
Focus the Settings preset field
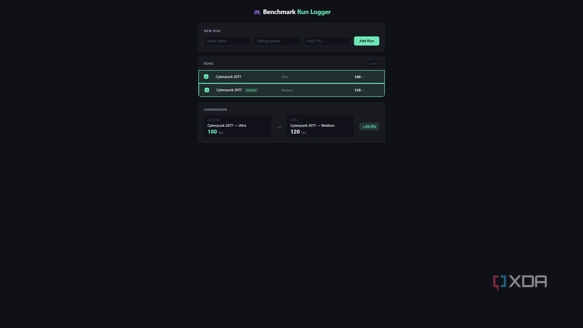click(x=278, y=41)
